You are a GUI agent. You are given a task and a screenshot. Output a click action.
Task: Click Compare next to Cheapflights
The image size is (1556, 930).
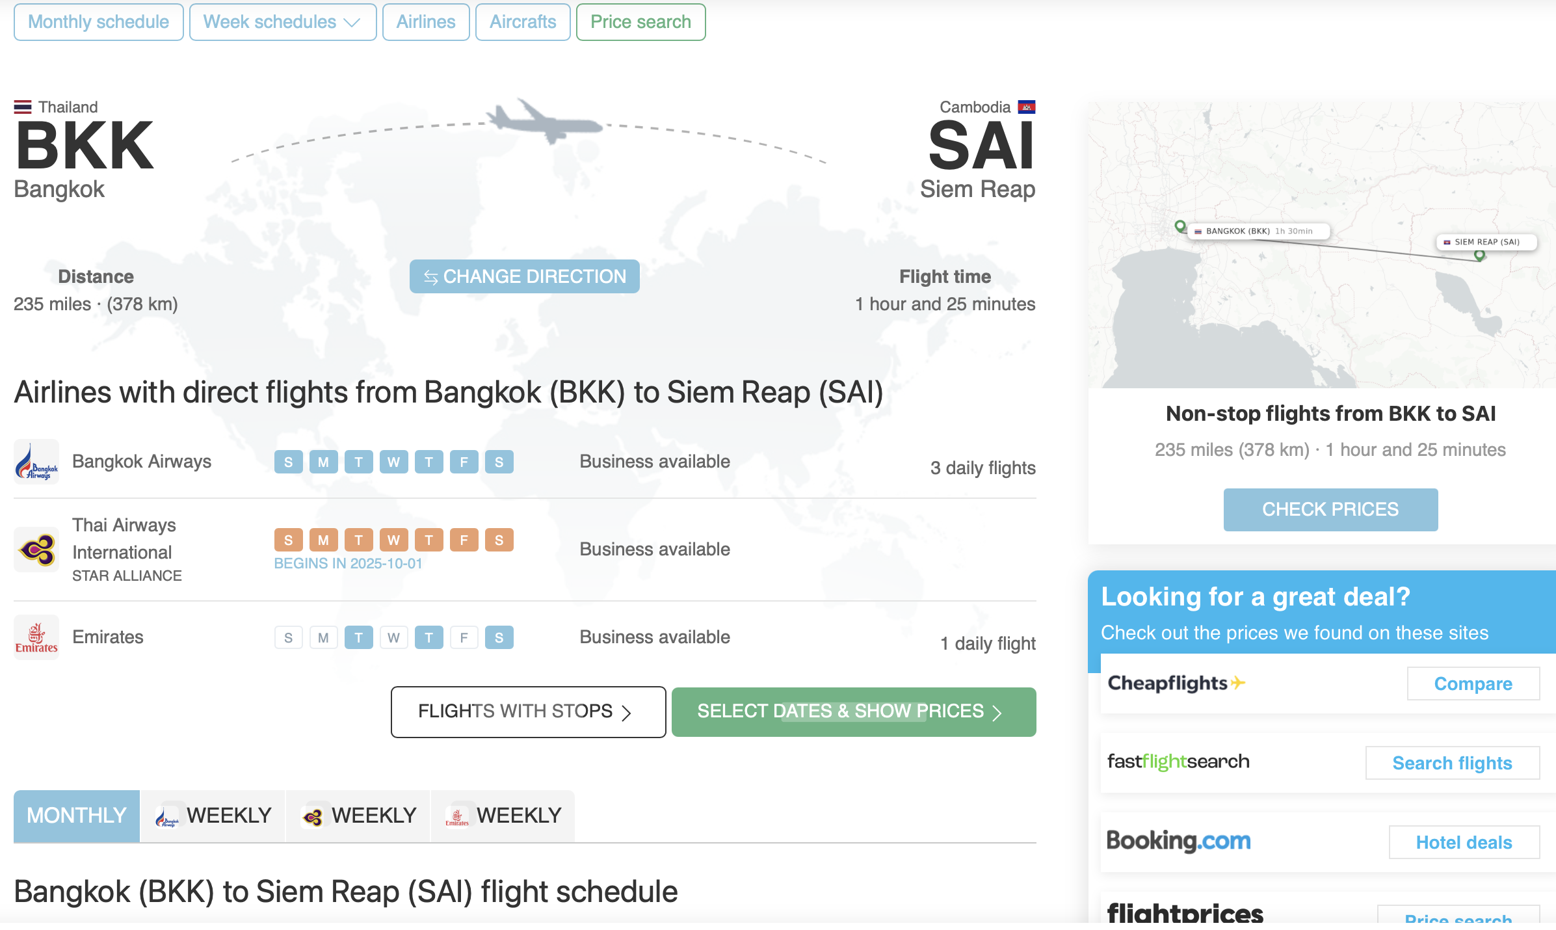(x=1473, y=684)
